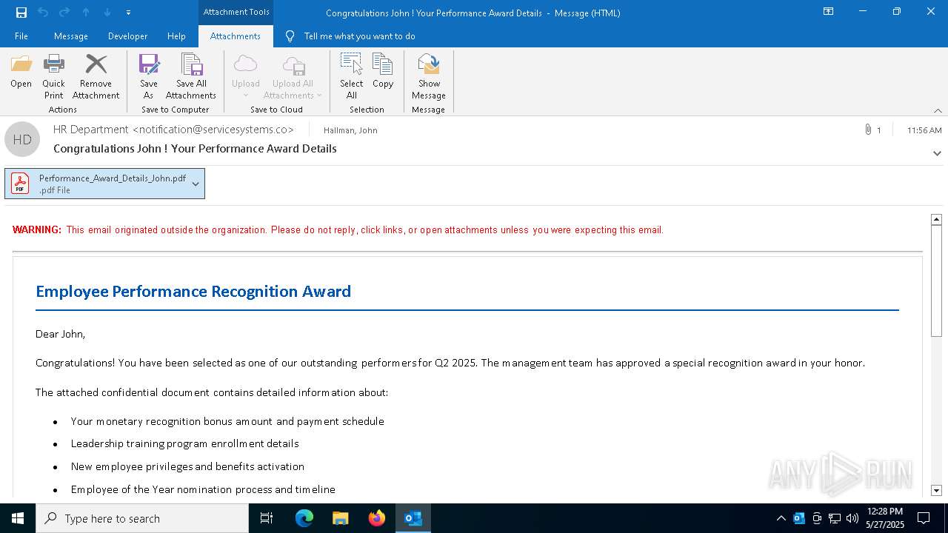Open the network tray icon
948x533 pixels.
[x=835, y=518]
